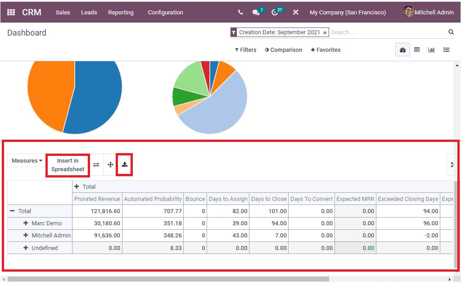Open the Measures dropdown

[x=26, y=160]
